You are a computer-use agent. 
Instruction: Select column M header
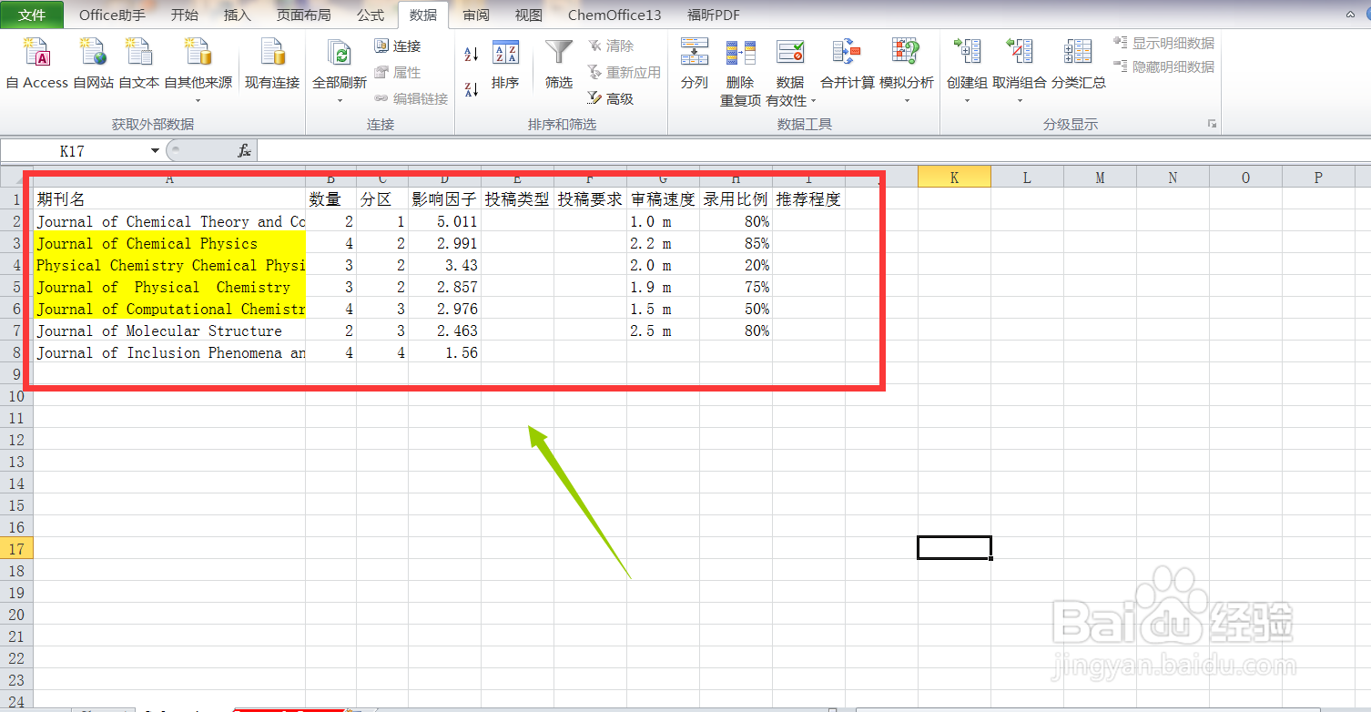click(1100, 178)
